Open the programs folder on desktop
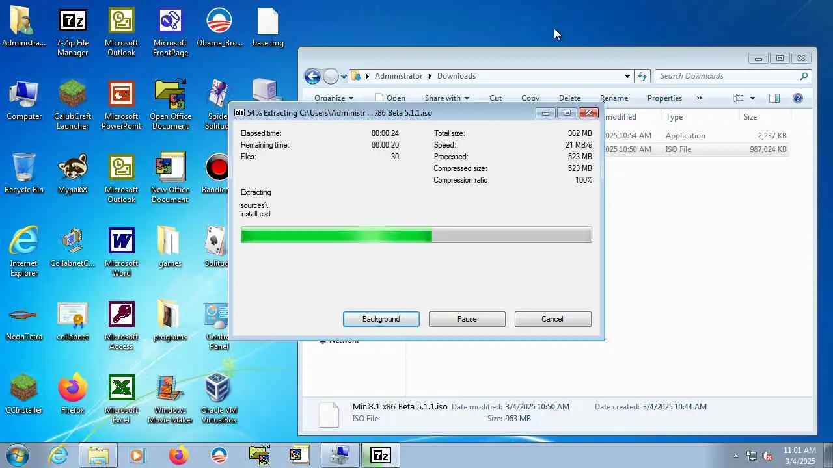The width and height of the screenshot is (833, 468). coord(170,320)
